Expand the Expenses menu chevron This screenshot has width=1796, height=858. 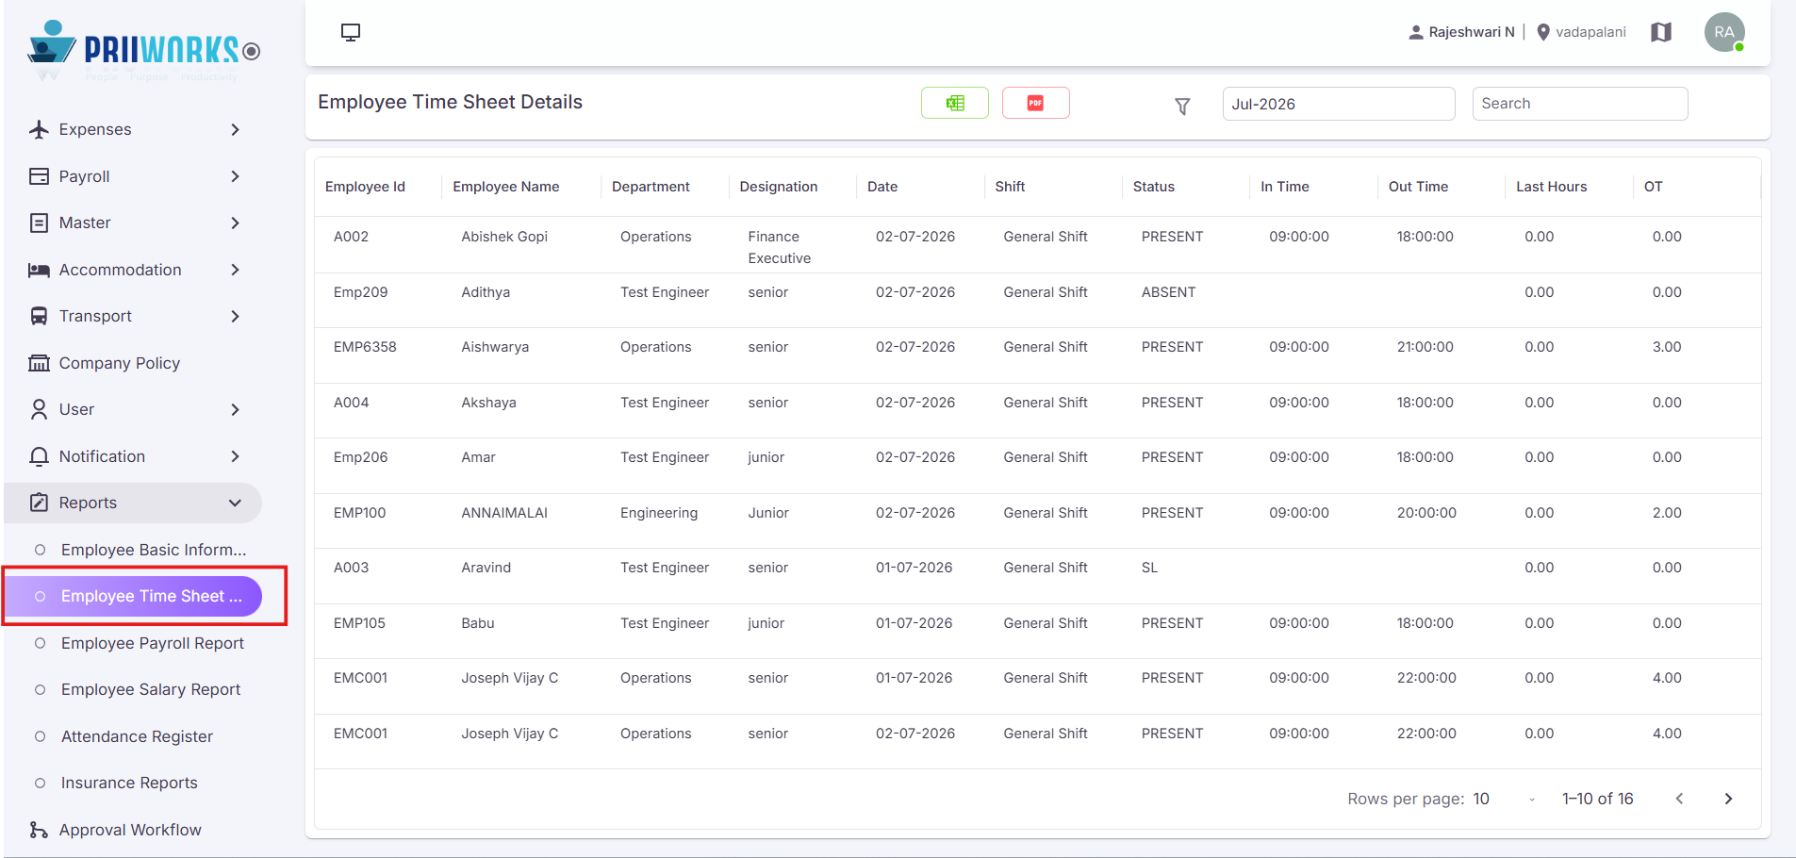coord(235,129)
